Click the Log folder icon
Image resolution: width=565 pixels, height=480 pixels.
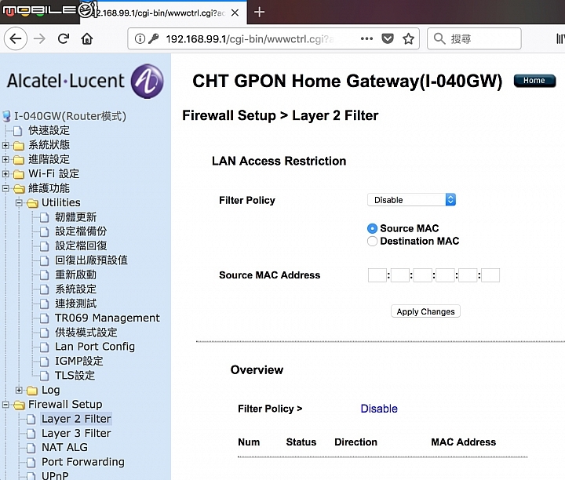pos(32,391)
